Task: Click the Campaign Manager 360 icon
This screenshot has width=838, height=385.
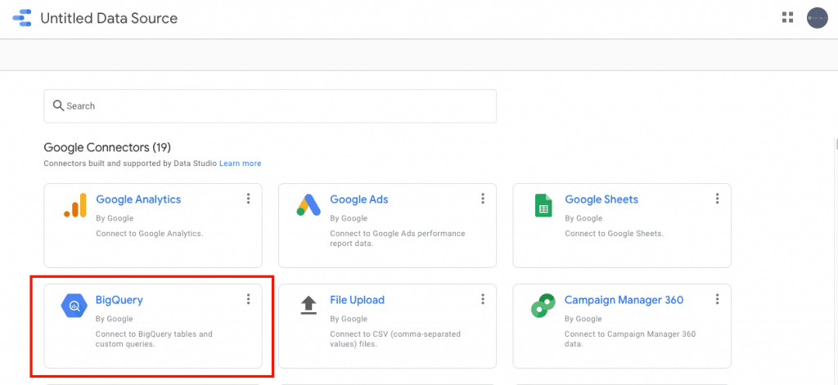Action: pos(543,306)
